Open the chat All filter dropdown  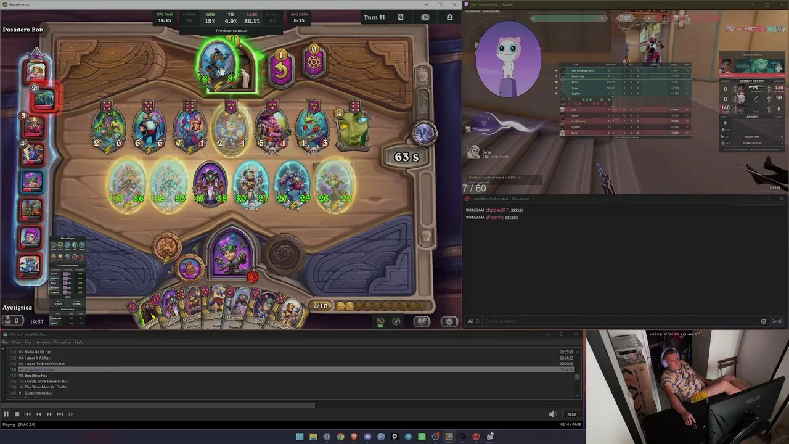click(x=473, y=321)
